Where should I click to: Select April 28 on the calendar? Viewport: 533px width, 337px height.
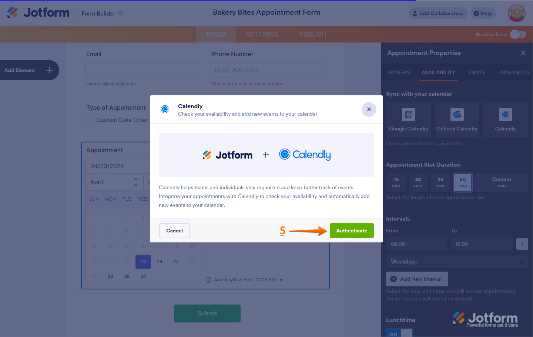(x=110, y=276)
